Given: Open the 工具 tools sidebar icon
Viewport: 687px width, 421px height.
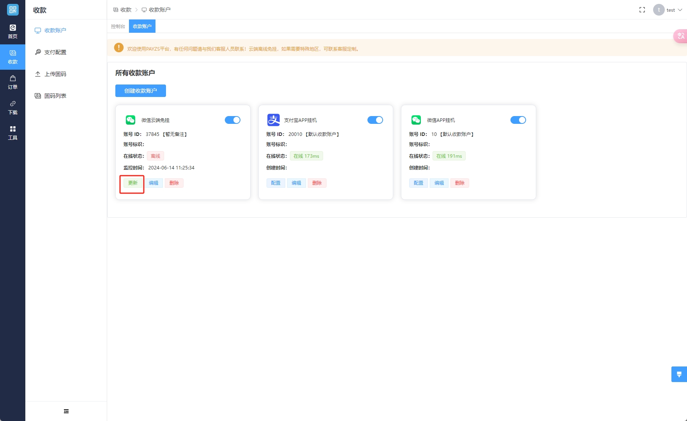Looking at the screenshot, I should (x=12, y=133).
